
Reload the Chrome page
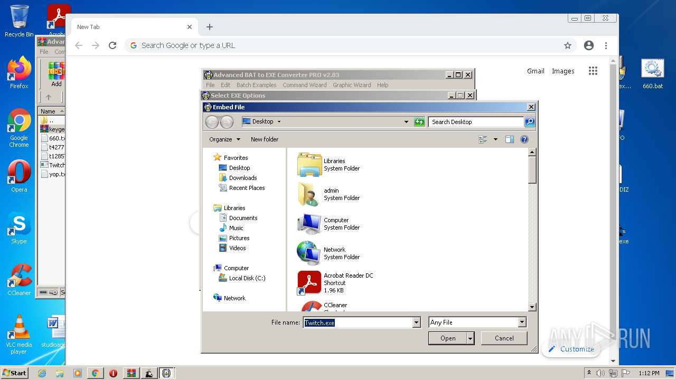coord(112,45)
